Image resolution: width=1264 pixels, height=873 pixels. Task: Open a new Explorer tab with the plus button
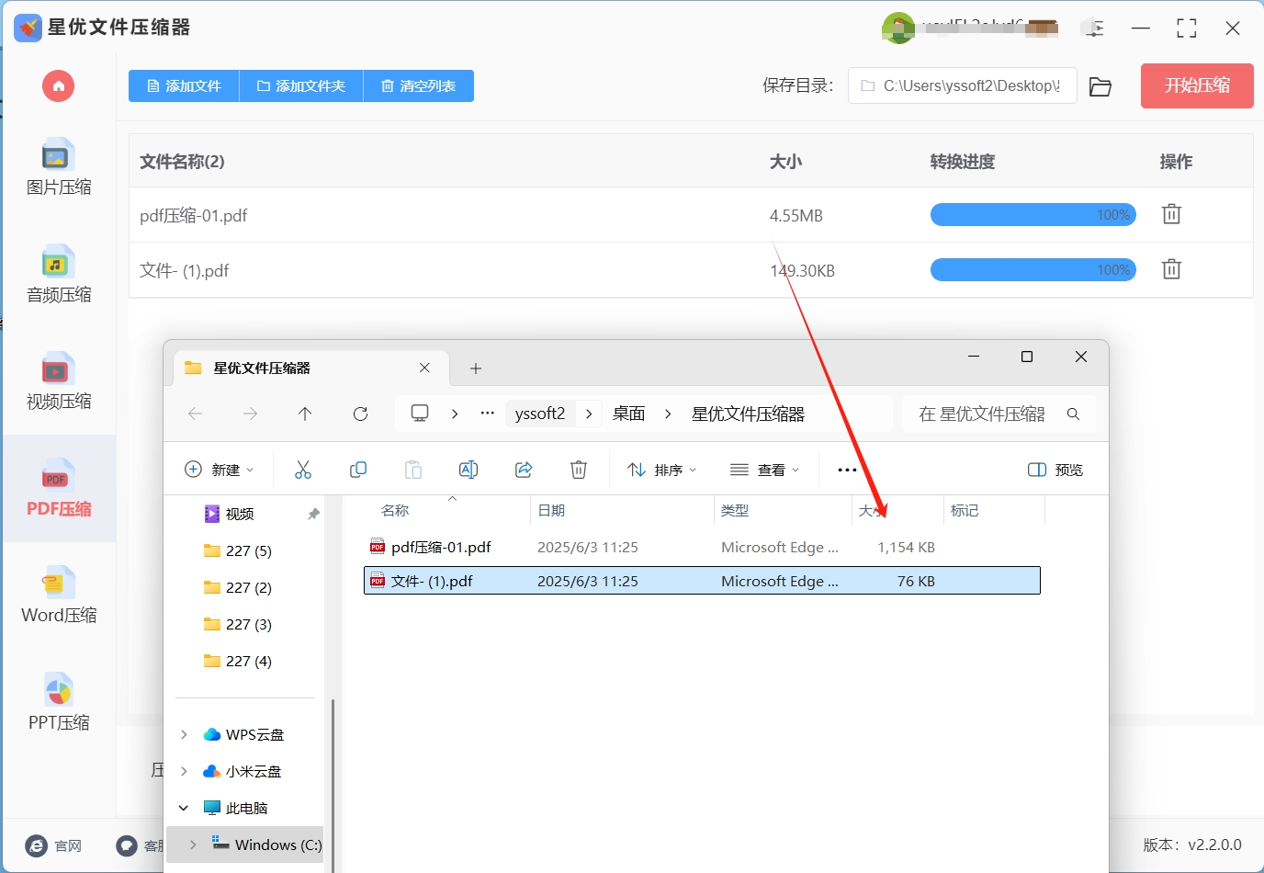click(x=475, y=368)
